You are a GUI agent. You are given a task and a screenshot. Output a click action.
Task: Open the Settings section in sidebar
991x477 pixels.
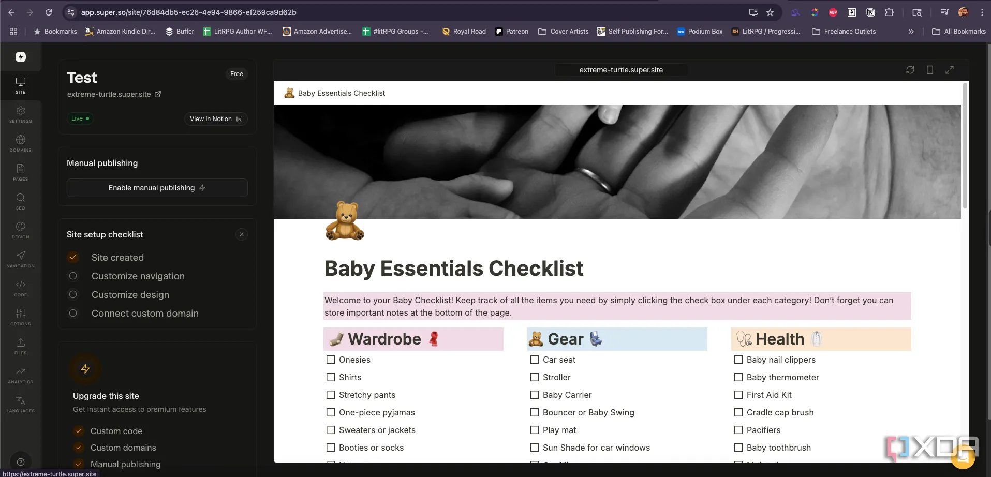(21, 114)
